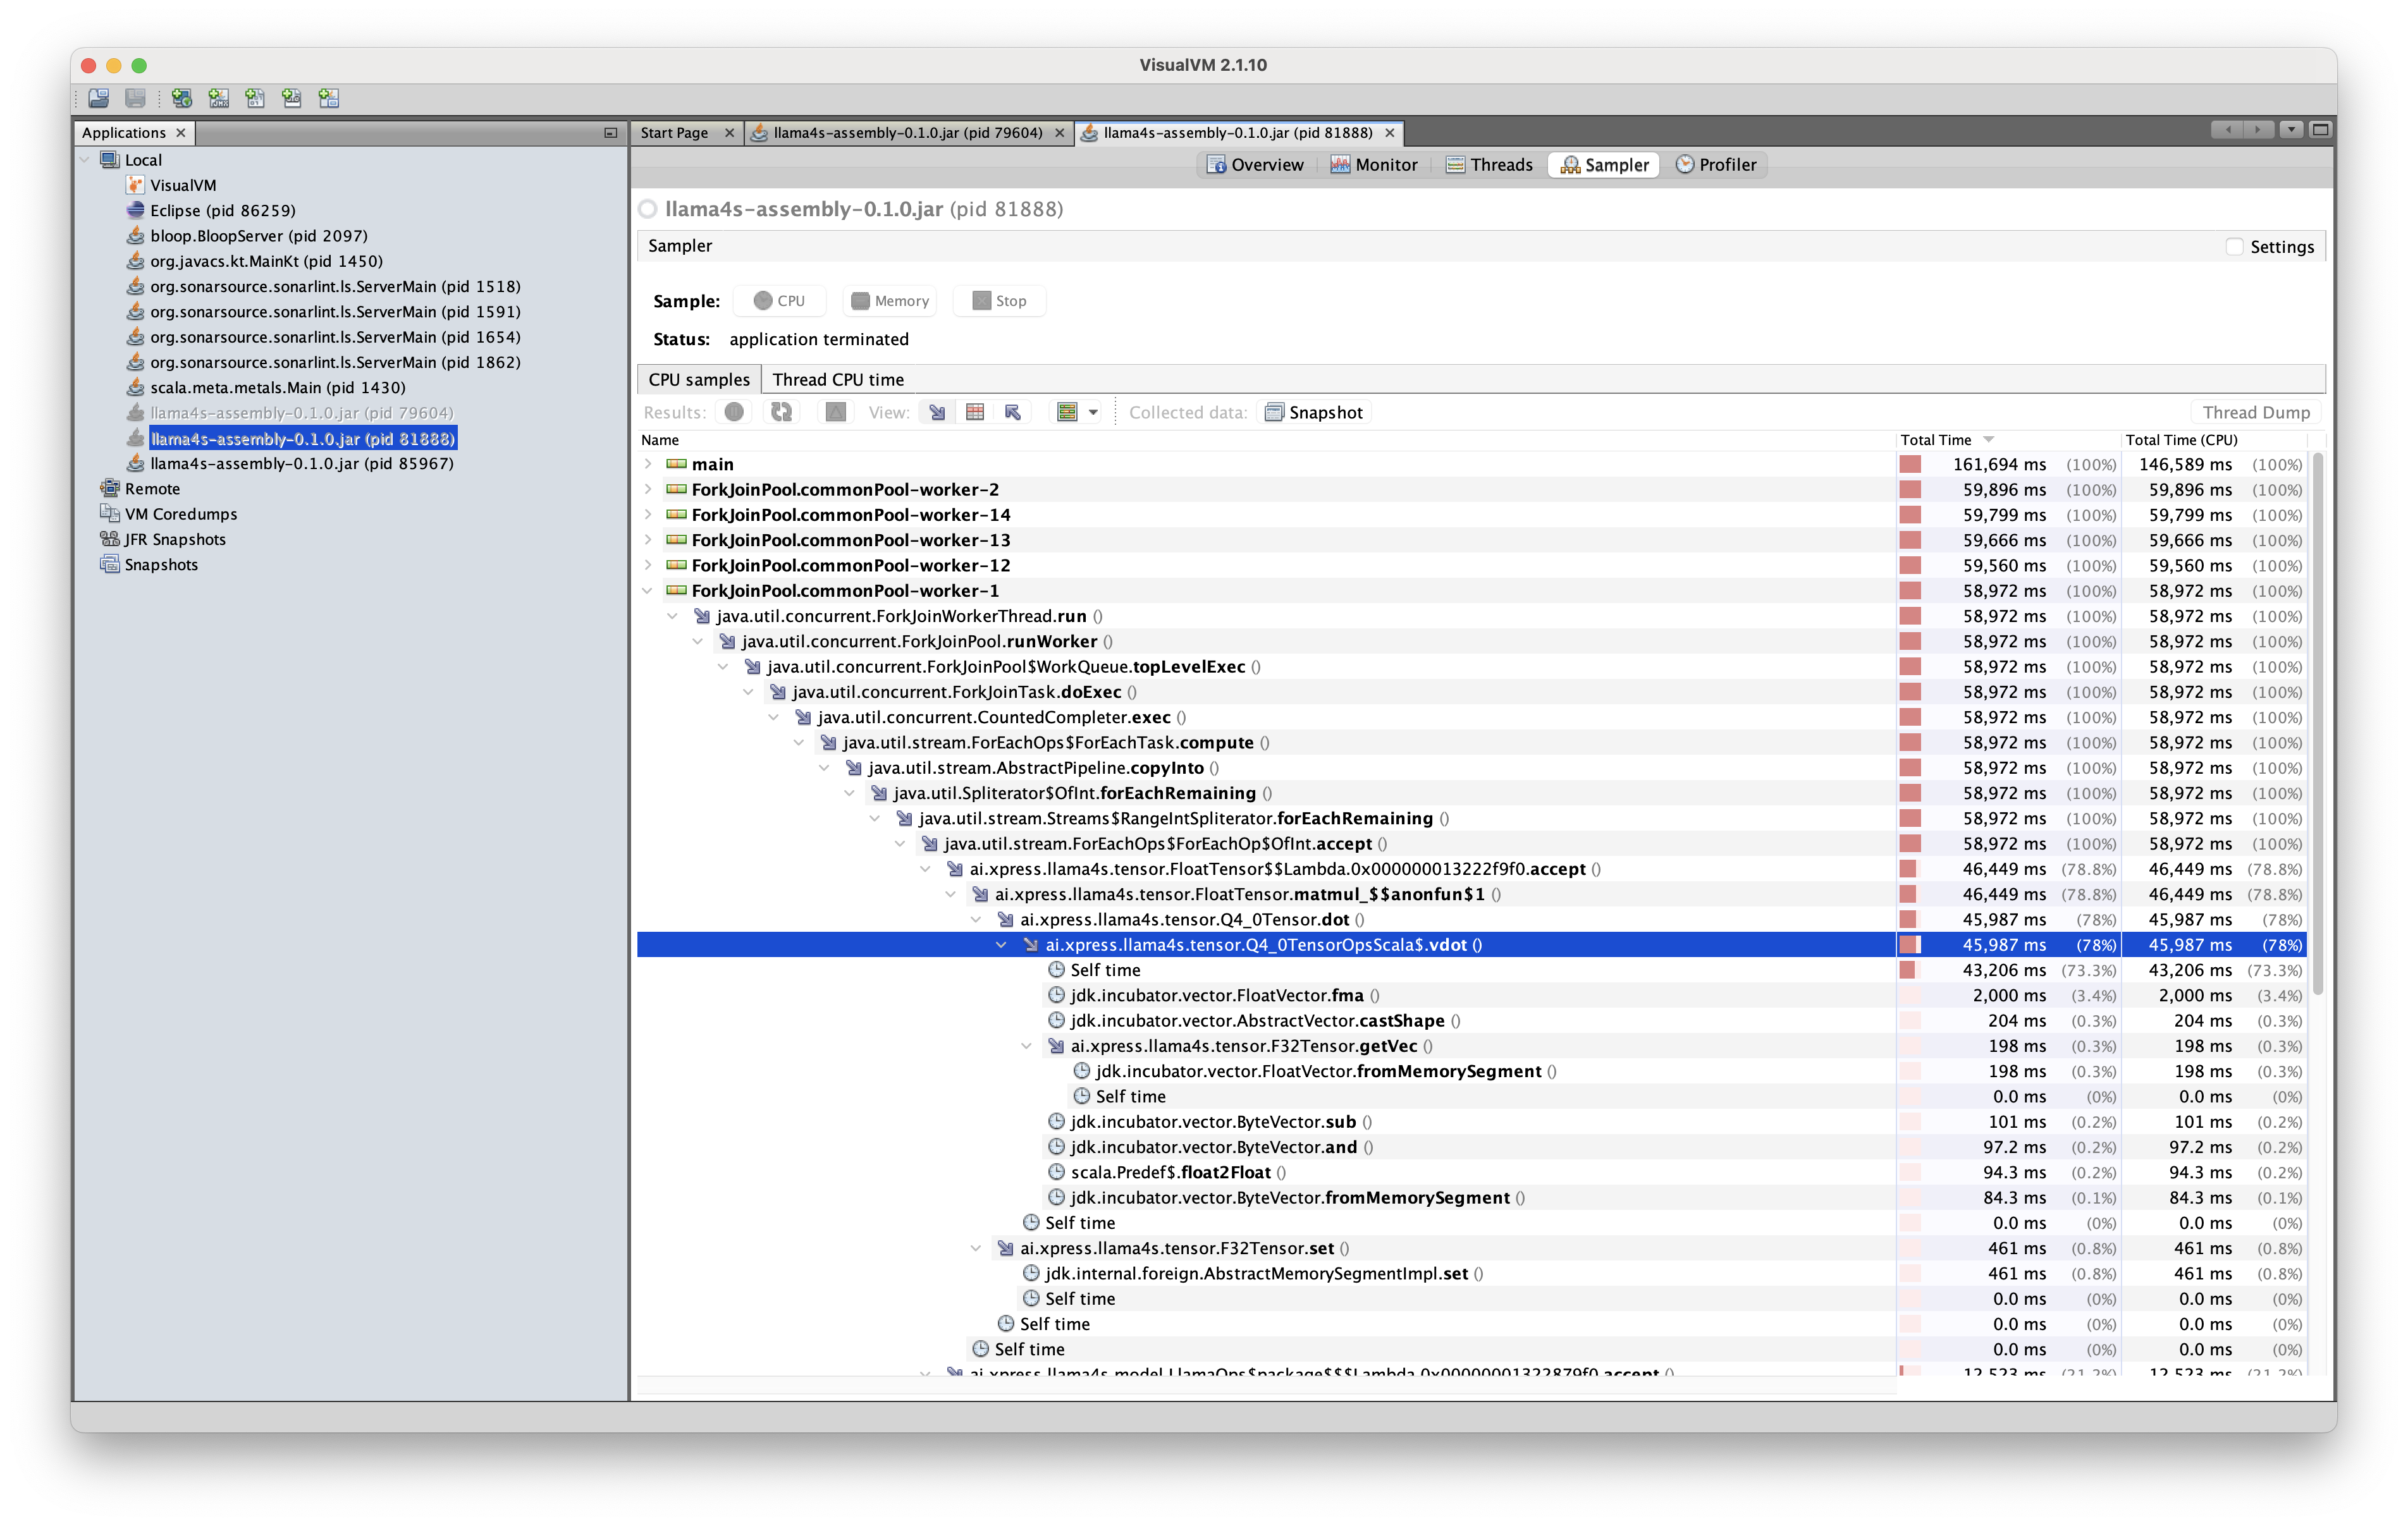Minimize the Applications panel

coord(610,133)
